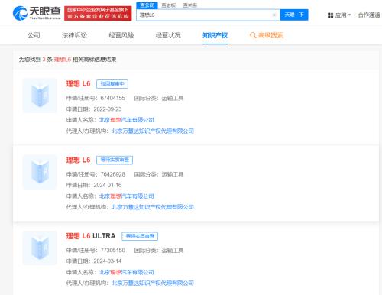Image resolution: width=382 pixels, height=295 pixels.
Task: Switch to the 经营风险 tab
Action: 121,35
